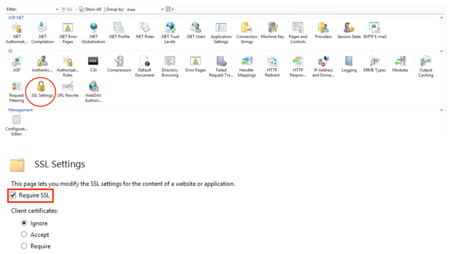The image size is (452, 254).
Task: Open SSL Settings feature
Action: click(x=42, y=90)
